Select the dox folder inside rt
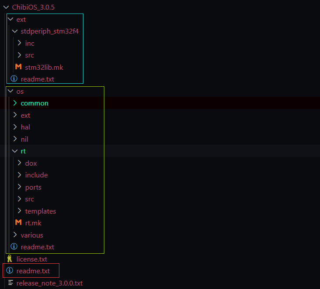The height and width of the screenshot is (289, 320). tap(31, 163)
